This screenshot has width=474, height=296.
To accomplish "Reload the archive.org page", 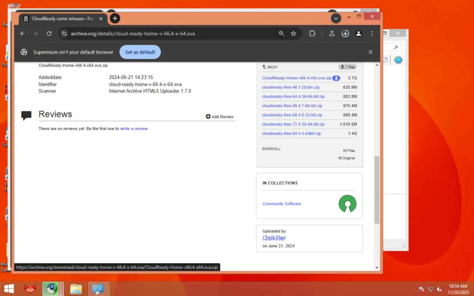I will pyautogui.click(x=49, y=34).
